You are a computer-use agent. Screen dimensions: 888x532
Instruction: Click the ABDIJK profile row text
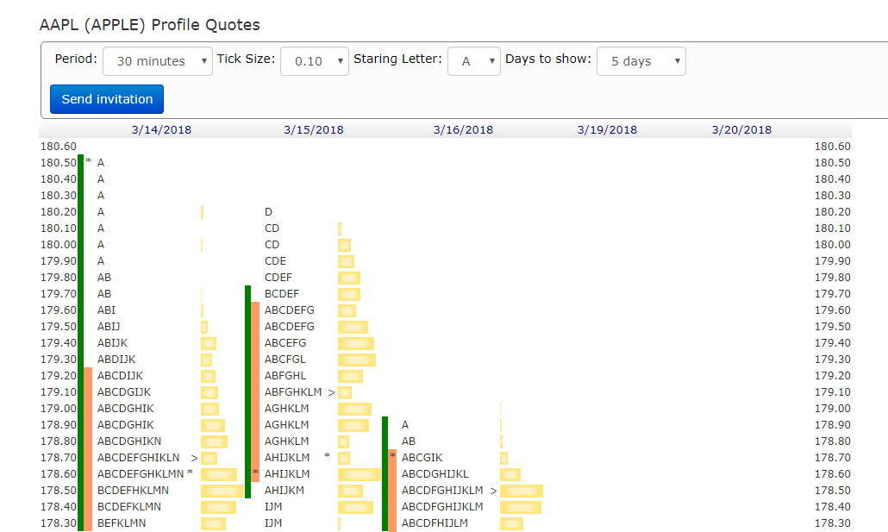click(116, 360)
